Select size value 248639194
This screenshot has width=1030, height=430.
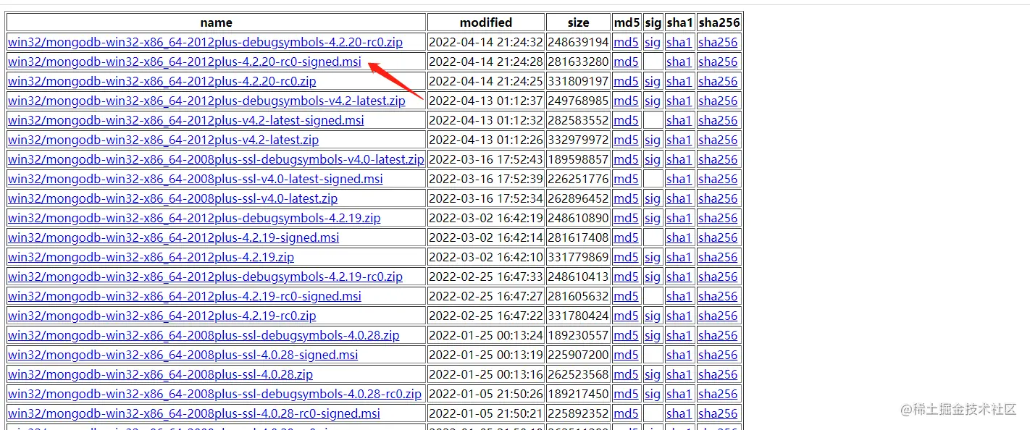[x=578, y=42]
